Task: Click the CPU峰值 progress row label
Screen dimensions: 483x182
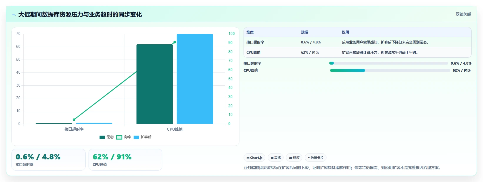Action: tap(251, 70)
